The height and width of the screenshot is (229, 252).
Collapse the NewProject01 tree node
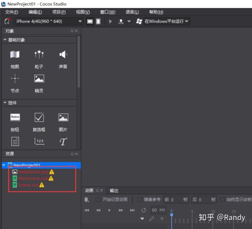point(4,165)
